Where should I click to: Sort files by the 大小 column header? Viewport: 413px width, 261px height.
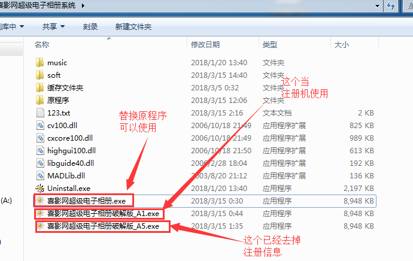click(342, 45)
